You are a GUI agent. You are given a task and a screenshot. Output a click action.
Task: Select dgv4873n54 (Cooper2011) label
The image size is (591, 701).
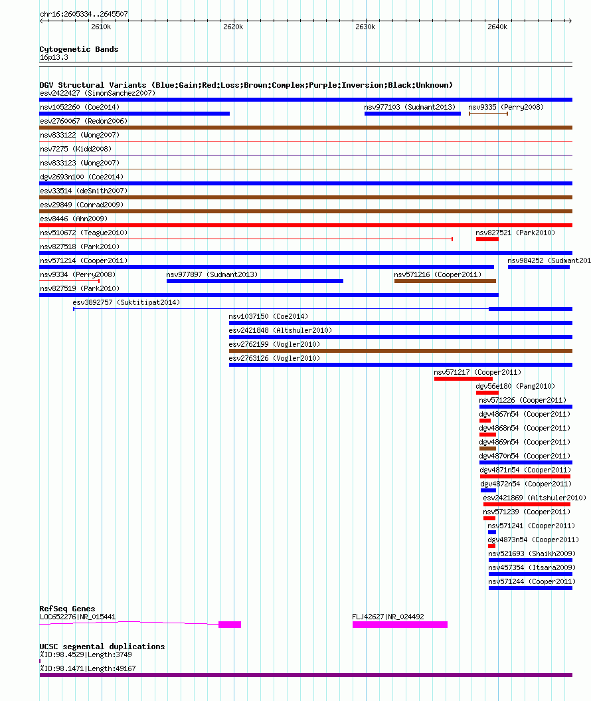point(533,540)
